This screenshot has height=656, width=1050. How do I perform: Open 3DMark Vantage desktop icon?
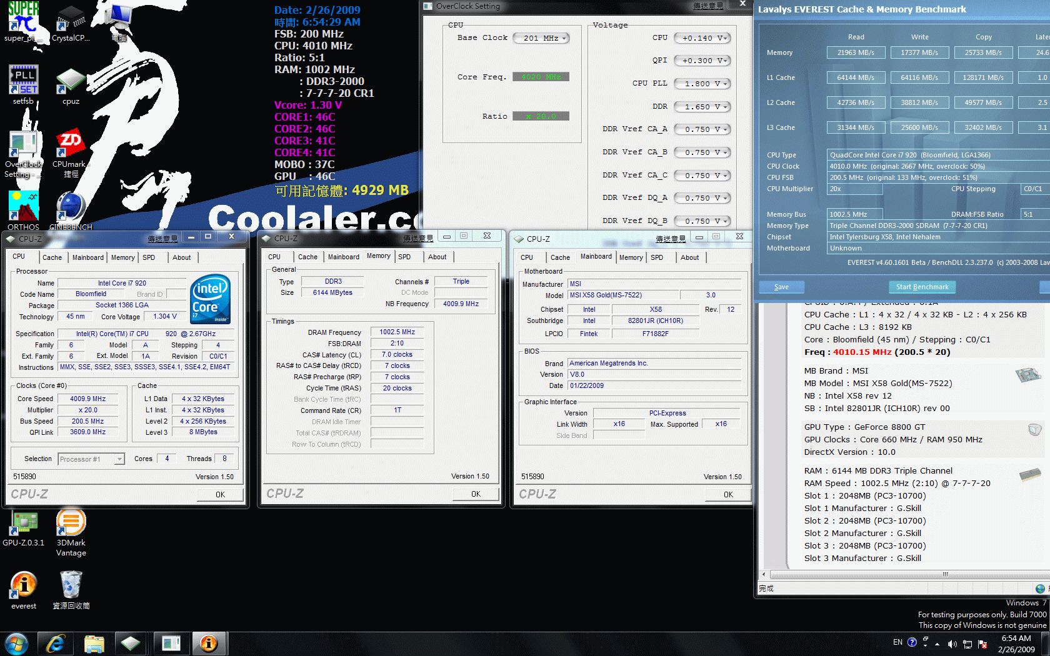pos(71,533)
